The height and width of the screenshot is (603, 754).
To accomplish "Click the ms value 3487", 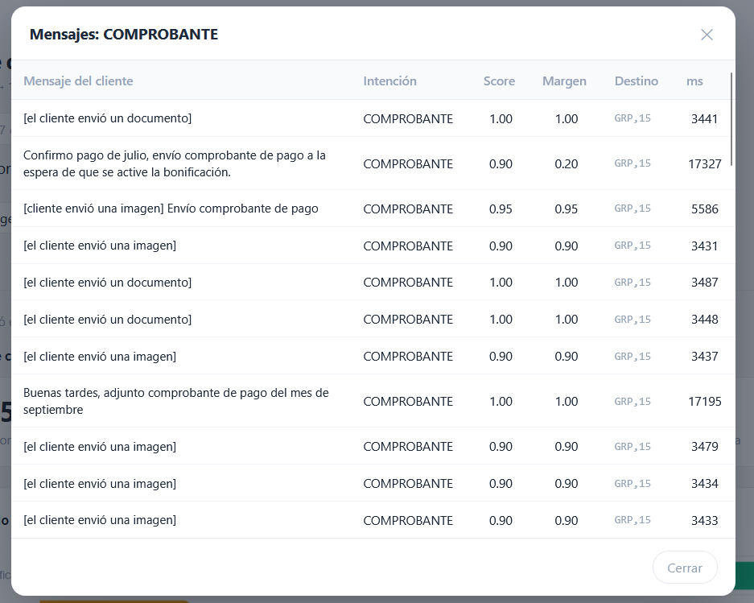I will point(704,282).
